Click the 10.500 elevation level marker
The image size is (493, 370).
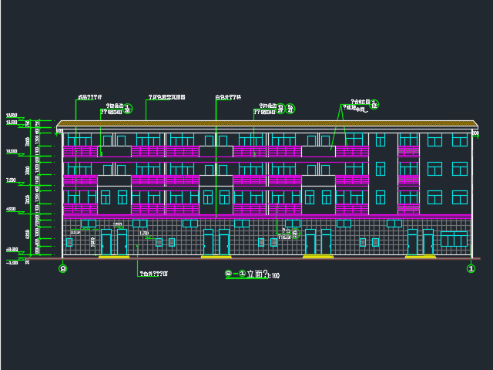[x=12, y=152]
